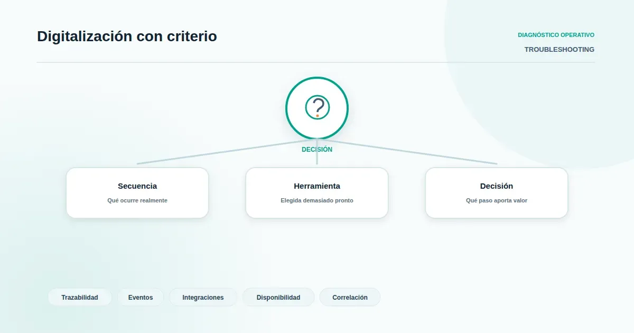Click the Integraciones chip
The image size is (634, 333).
click(203, 297)
